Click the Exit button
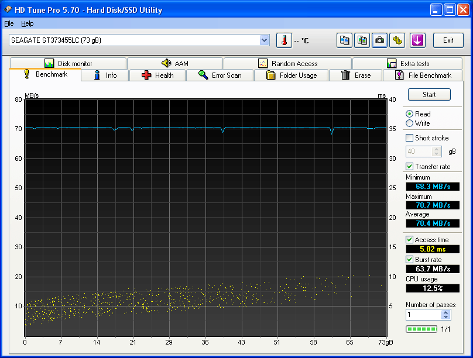This screenshot has height=358, width=473. [x=448, y=40]
